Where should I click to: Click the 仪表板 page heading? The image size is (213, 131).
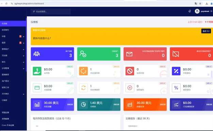pyautogui.click(x=34, y=22)
